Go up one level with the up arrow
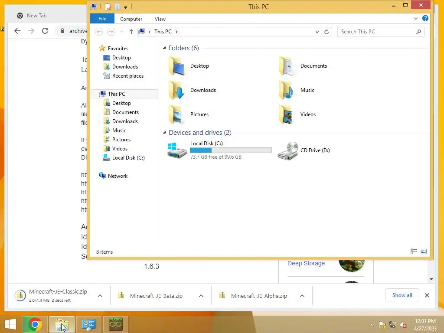This screenshot has height=333, width=444. 131,32
